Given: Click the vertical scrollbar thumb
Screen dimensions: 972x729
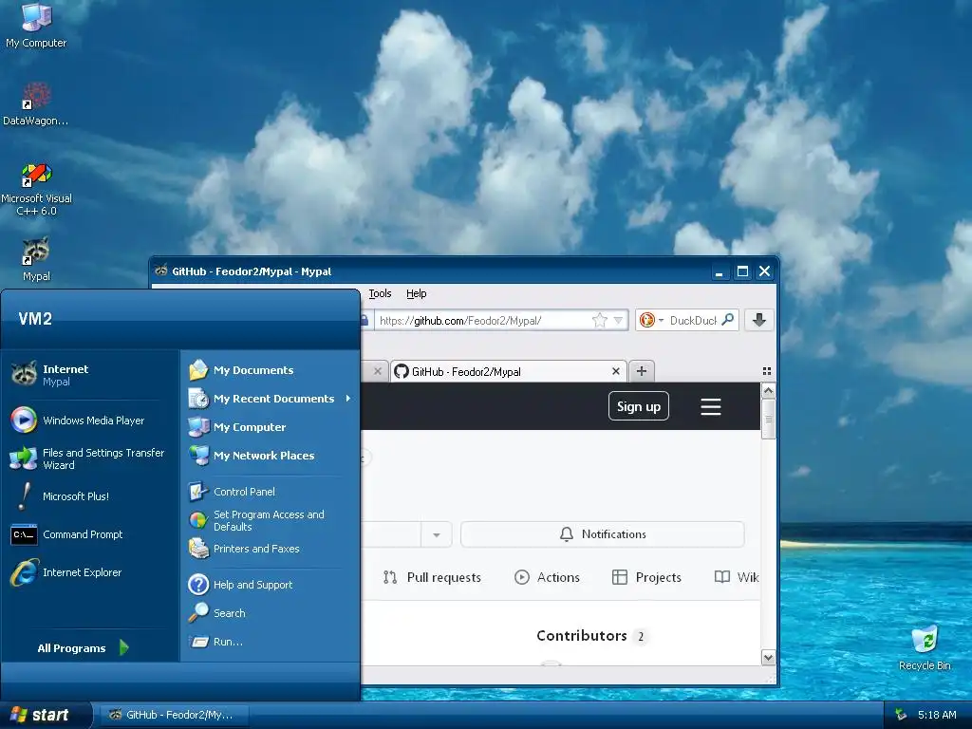Looking at the screenshot, I should point(768,419).
